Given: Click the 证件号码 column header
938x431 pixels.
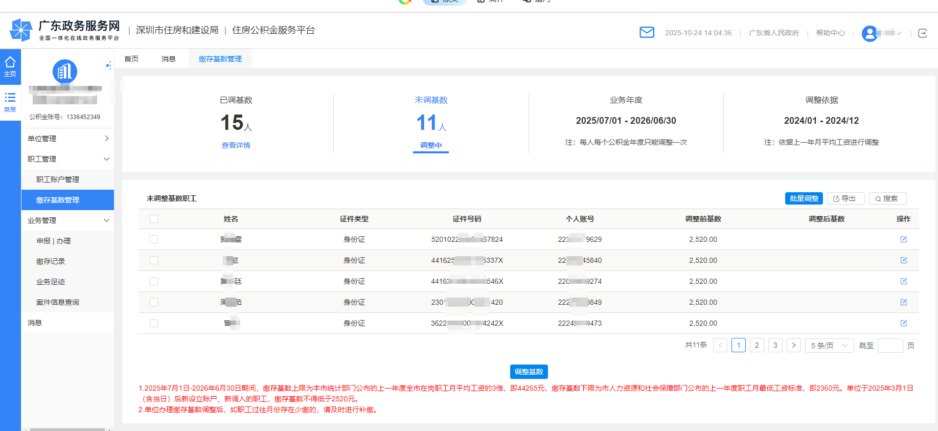Looking at the screenshot, I should [467, 219].
